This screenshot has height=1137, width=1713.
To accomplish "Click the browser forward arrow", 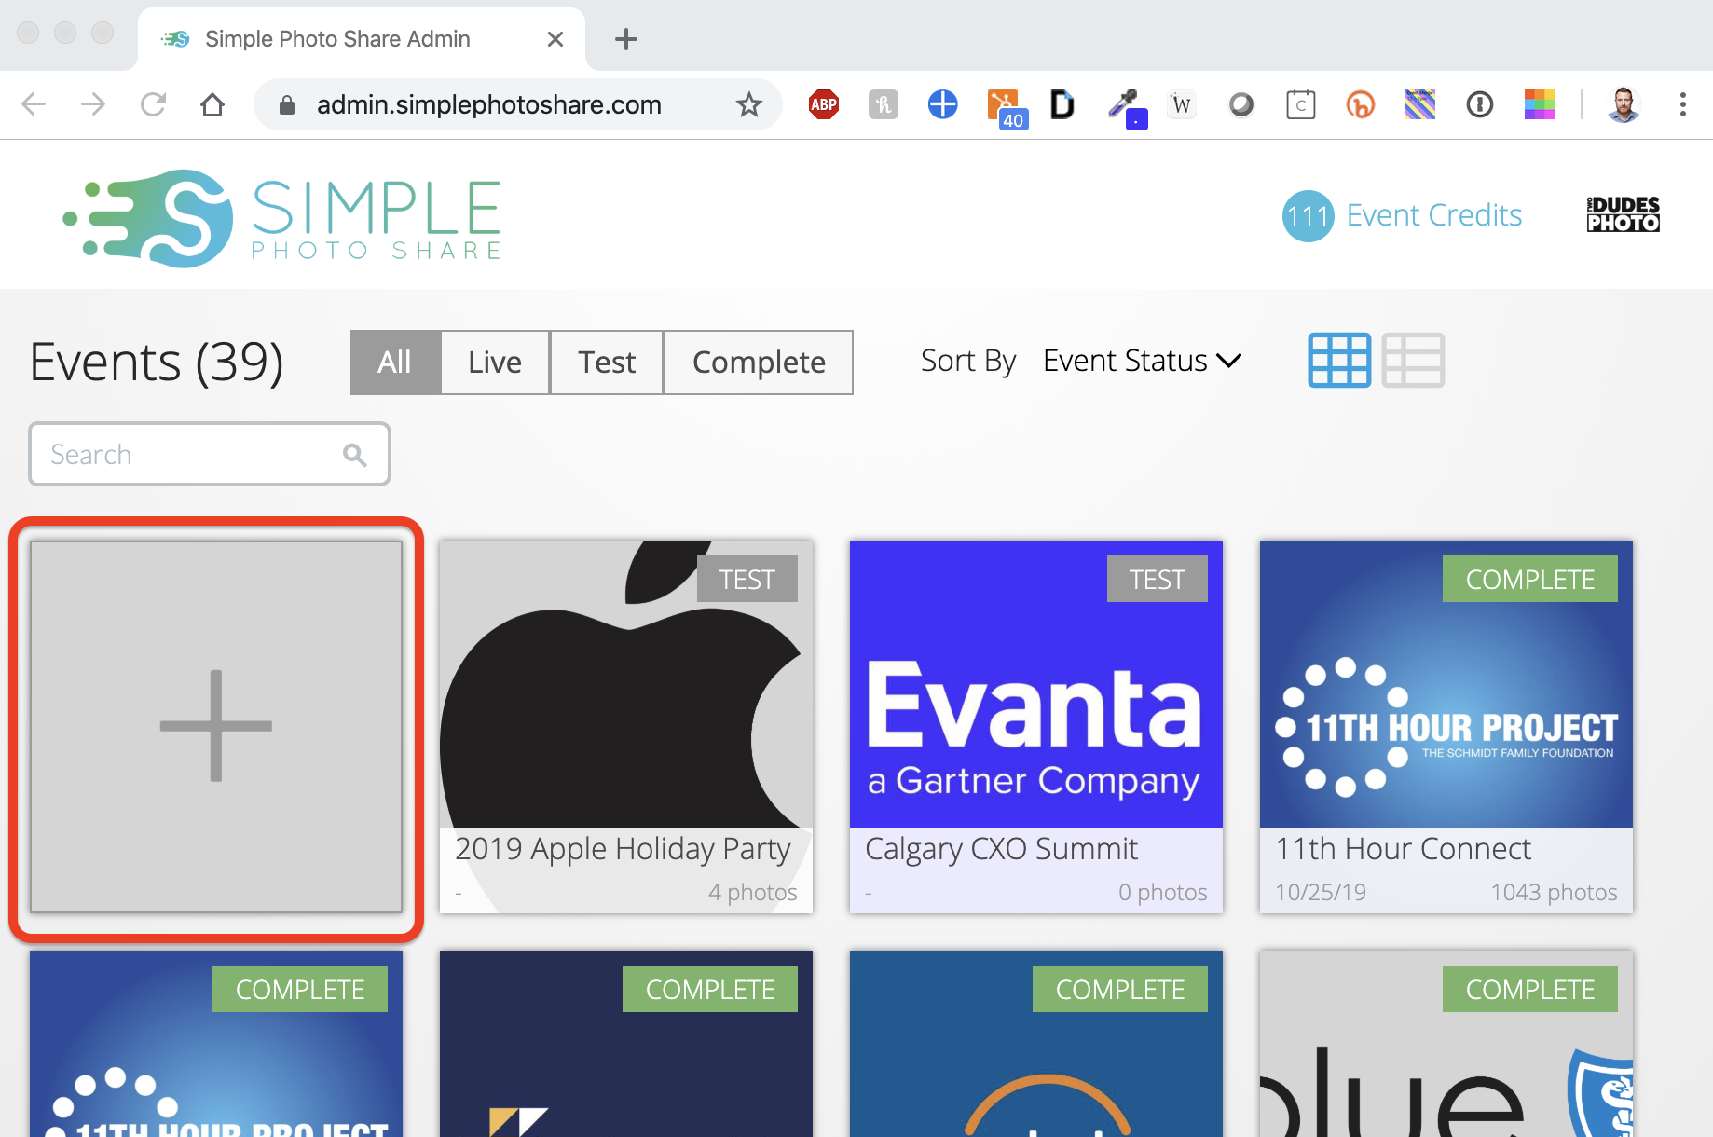I will (93, 104).
